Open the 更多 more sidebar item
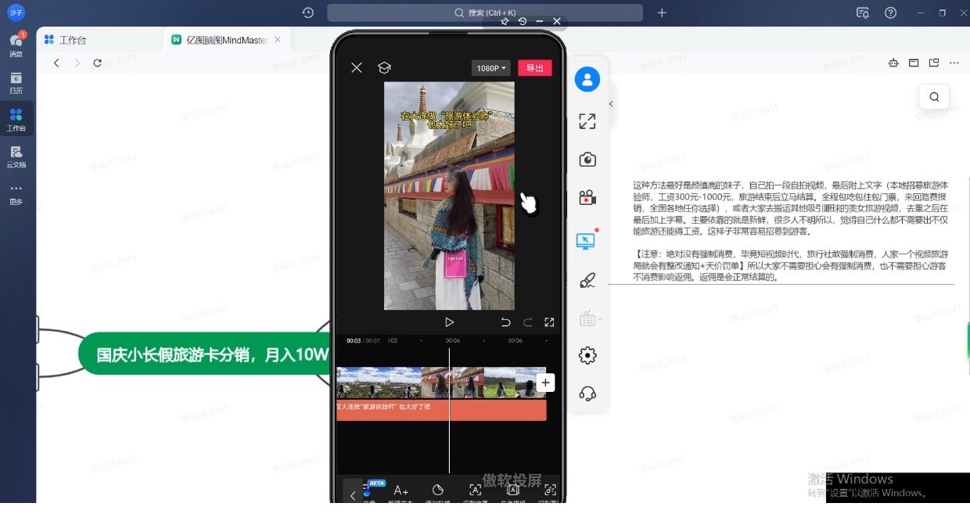This screenshot has height=521, width=970. 16,193
